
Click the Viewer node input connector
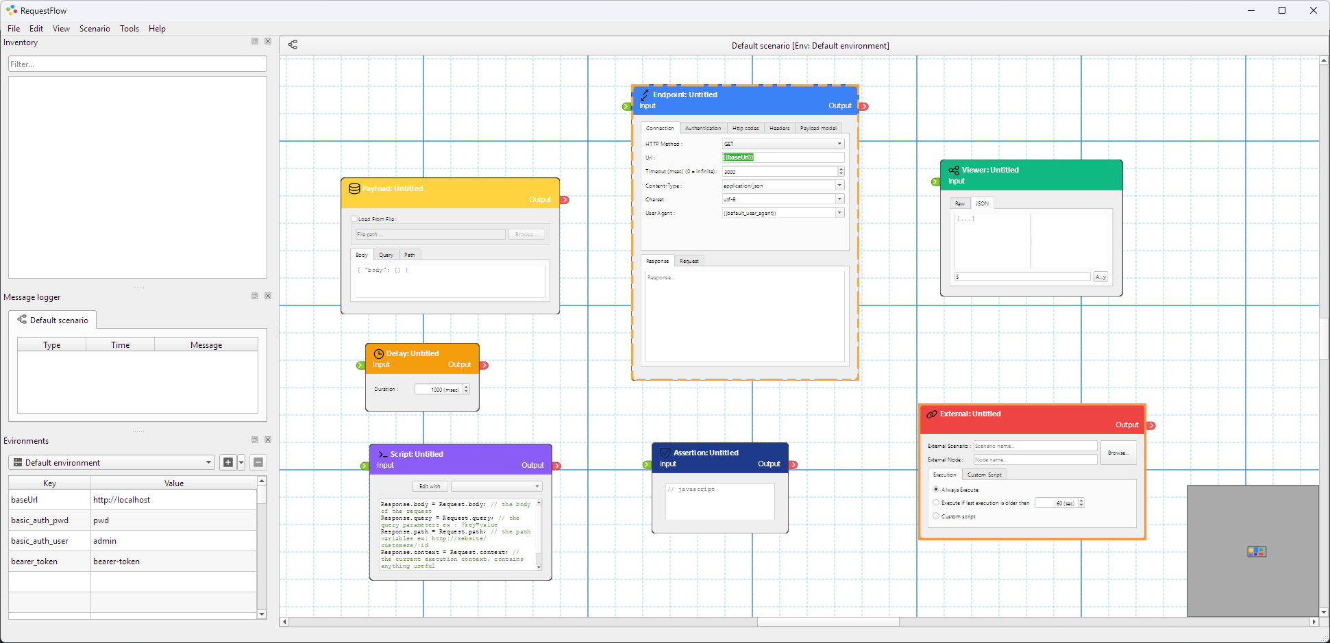coord(935,181)
